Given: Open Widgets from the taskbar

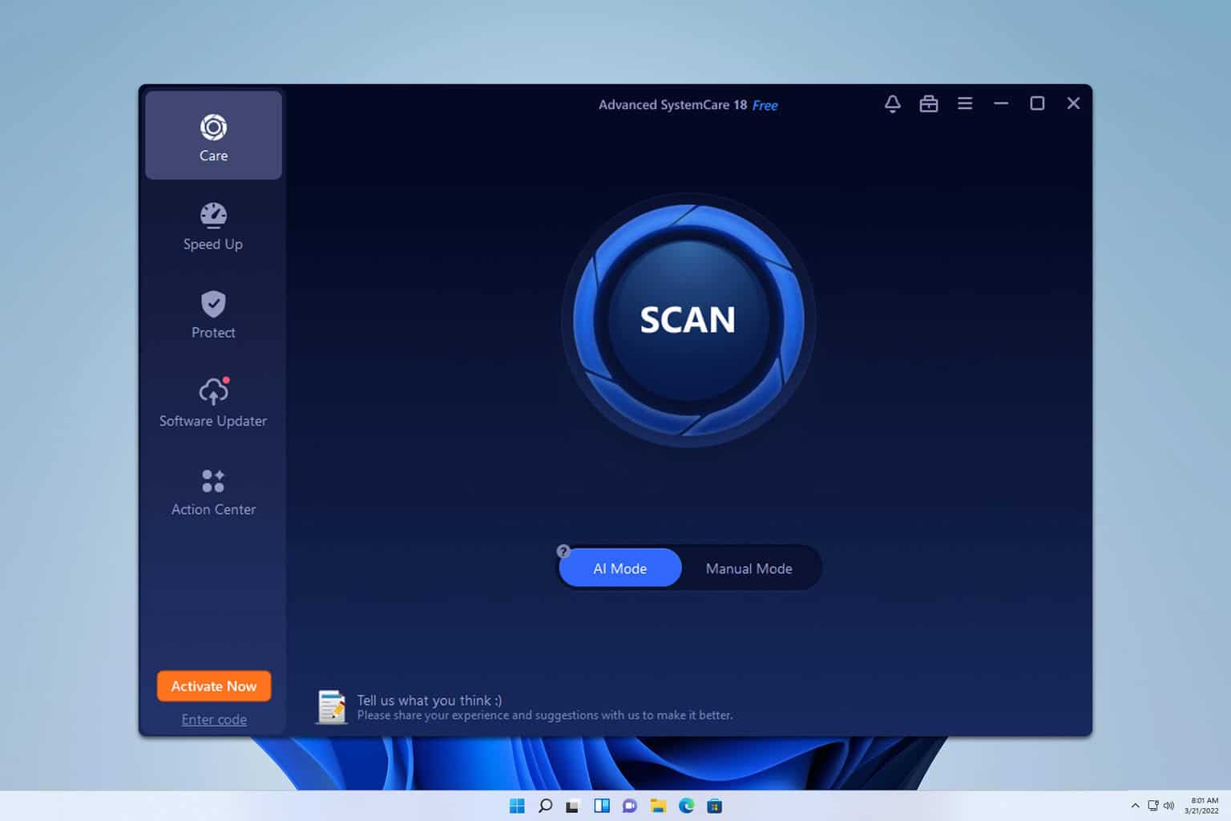Looking at the screenshot, I should click(x=602, y=806).
